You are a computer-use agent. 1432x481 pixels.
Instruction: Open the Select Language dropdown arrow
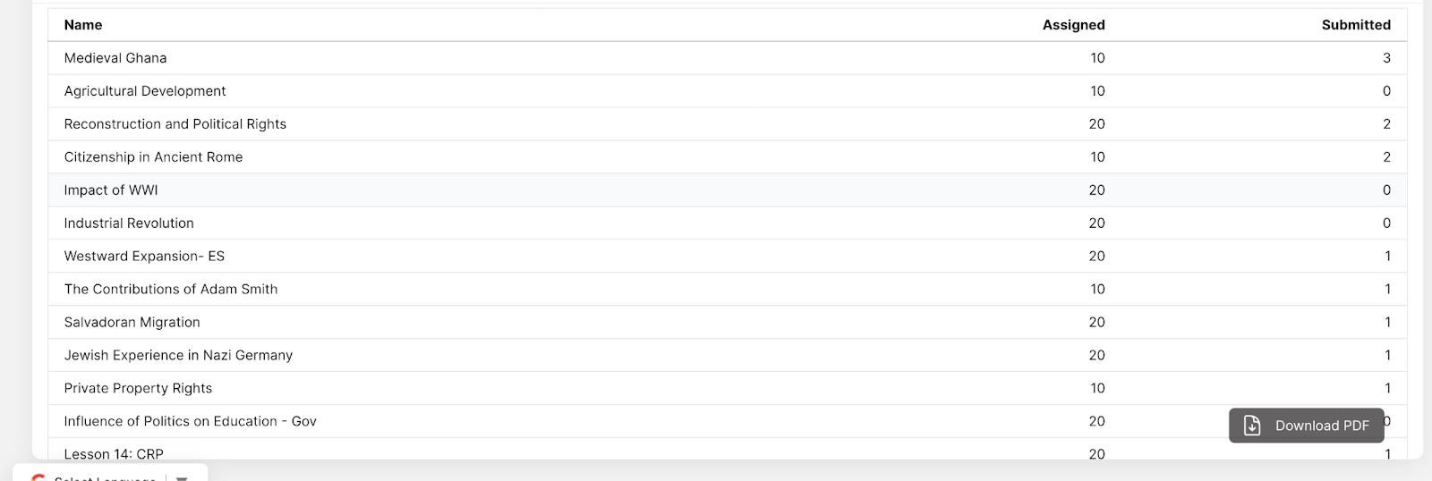(182, 477)
